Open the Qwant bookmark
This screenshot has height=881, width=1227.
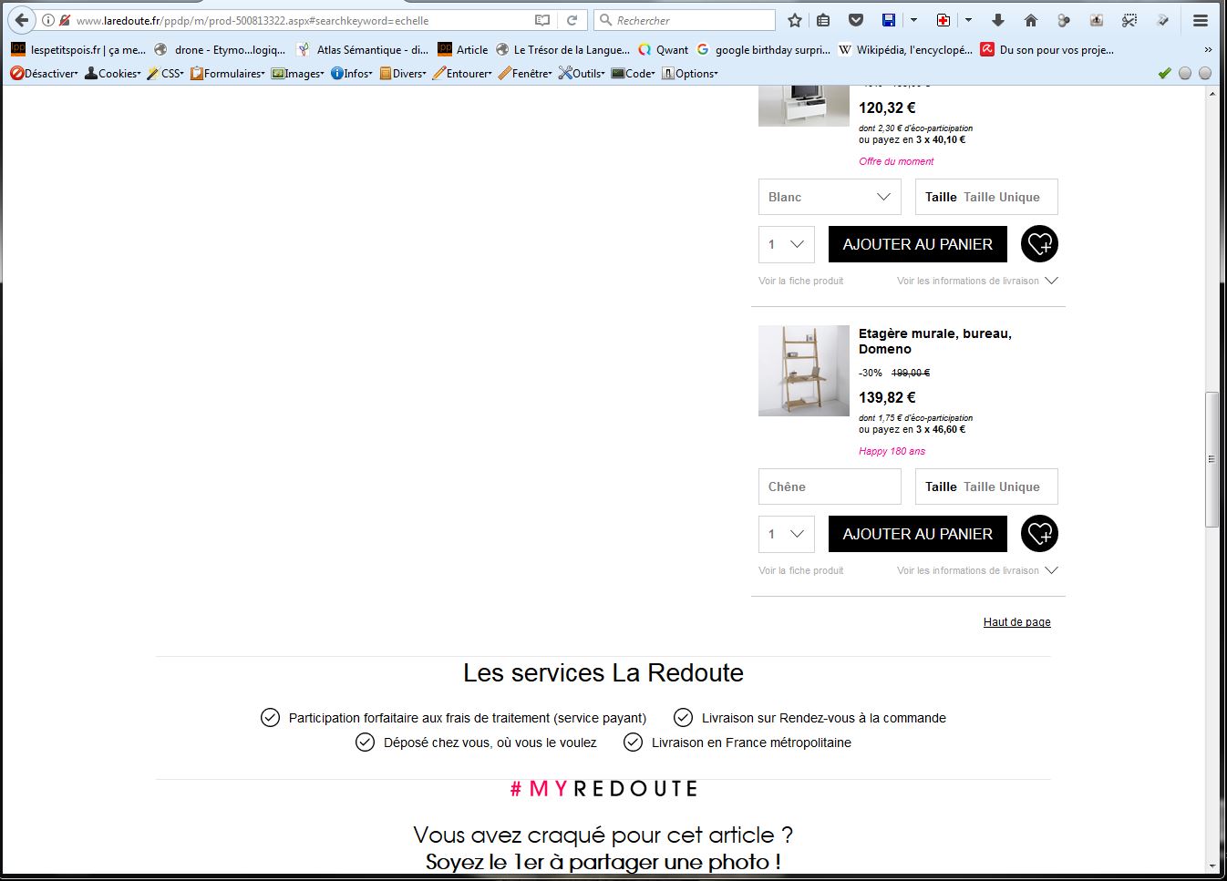[664, 50]
